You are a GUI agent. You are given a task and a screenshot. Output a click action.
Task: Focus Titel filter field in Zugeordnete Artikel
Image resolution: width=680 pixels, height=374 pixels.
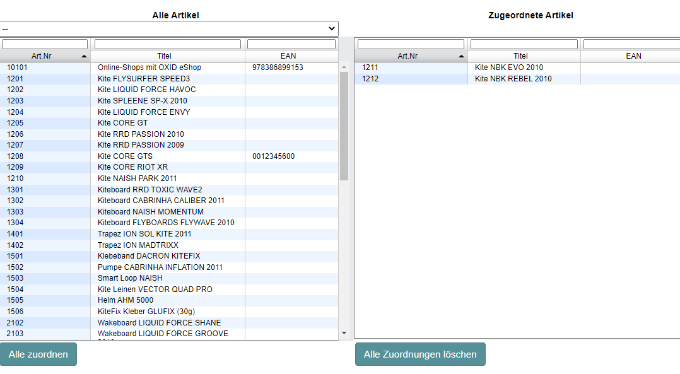pos(524,44)
